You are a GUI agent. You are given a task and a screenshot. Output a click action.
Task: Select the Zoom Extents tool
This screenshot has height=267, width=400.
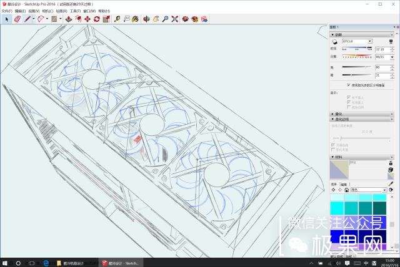[174, 19]
